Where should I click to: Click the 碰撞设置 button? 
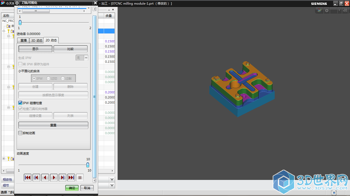click(x=35, y=116)
